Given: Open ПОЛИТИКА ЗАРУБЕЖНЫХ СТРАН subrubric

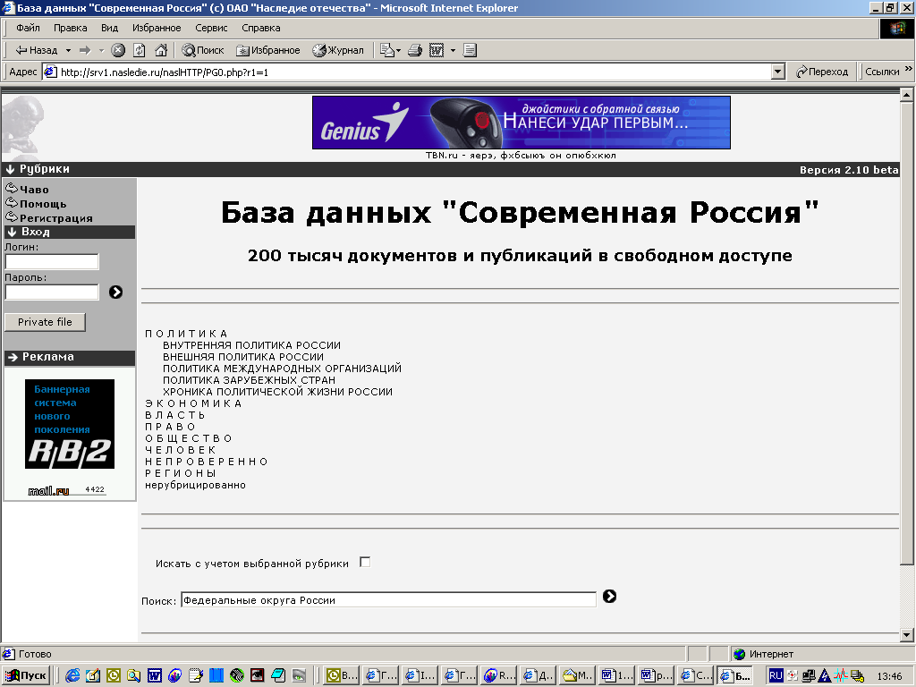Looking at the screenshot, I should coord(249,380).
